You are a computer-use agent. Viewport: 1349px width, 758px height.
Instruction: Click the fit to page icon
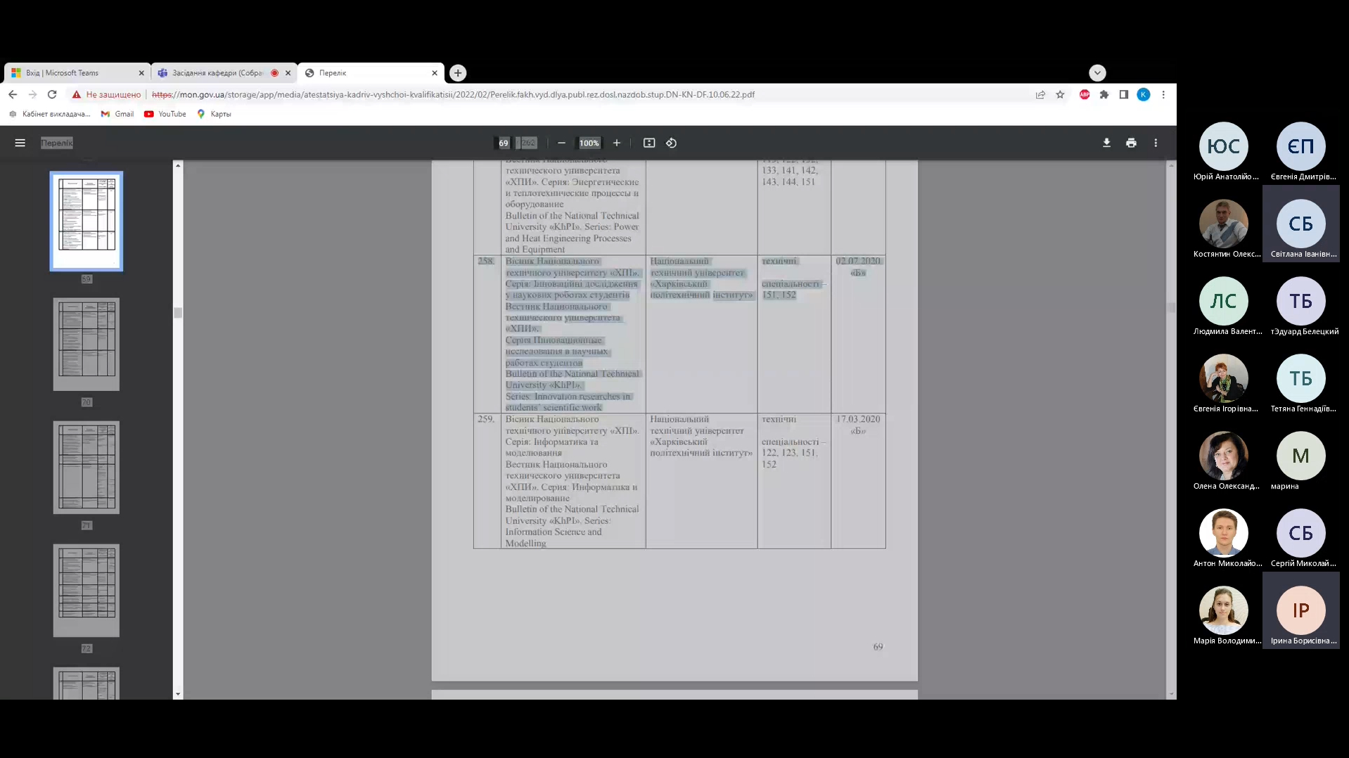coord(649,143)
